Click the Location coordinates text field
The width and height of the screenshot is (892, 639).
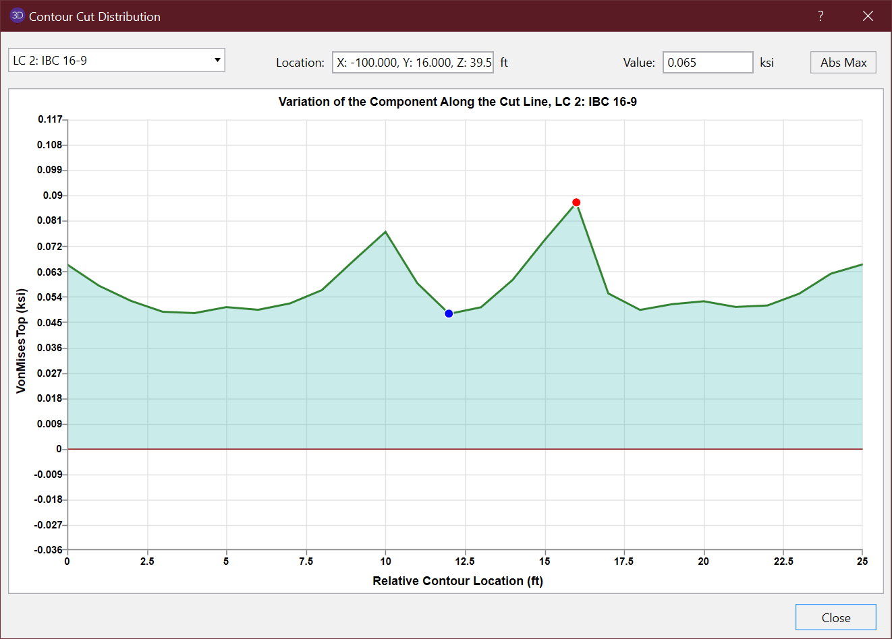coord(413,63)
